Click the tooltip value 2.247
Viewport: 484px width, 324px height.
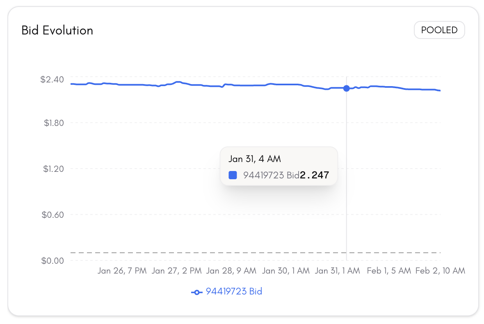(x=314, y=175)
